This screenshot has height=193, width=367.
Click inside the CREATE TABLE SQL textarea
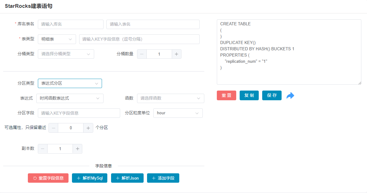[x=289, y=52]
